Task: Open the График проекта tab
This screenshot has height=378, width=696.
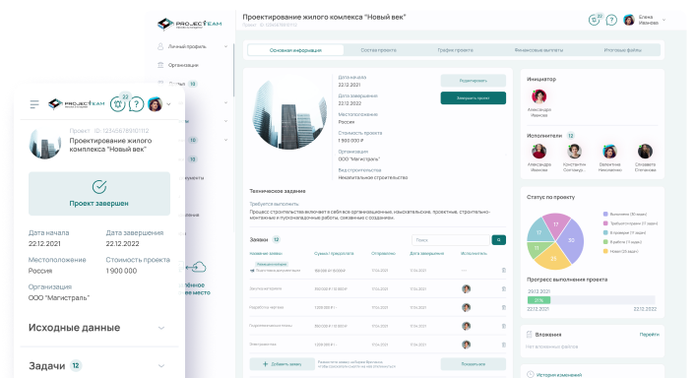Action: [456, 50]
